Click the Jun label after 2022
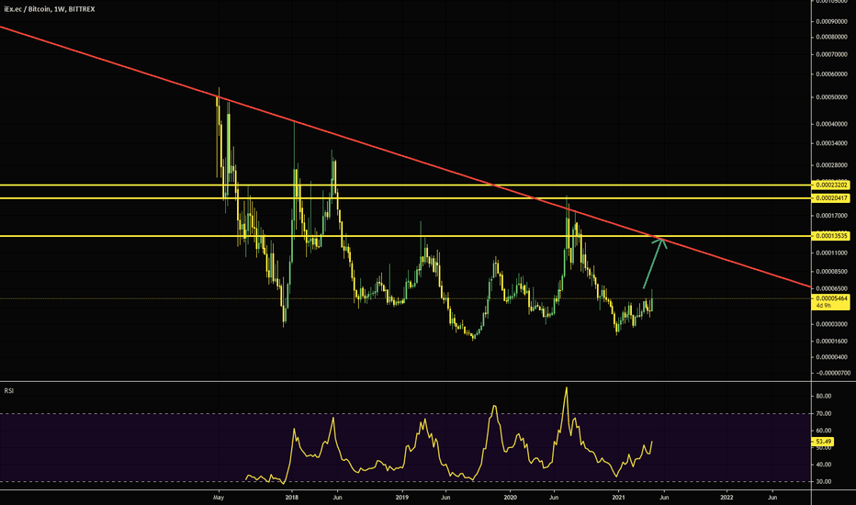Image resolution: width=856 pixels, height=505 pixels. pos(772,498)
